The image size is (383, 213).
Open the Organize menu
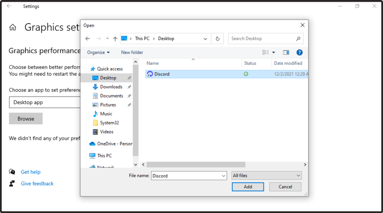98,52
